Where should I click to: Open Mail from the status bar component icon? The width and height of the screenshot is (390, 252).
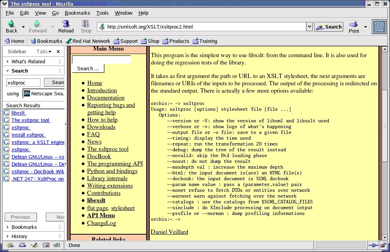click(22, 245)
